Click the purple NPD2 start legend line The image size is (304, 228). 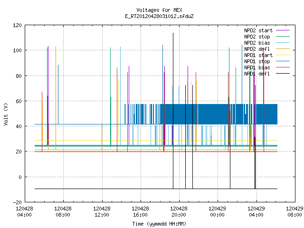(x=283, y=30)
